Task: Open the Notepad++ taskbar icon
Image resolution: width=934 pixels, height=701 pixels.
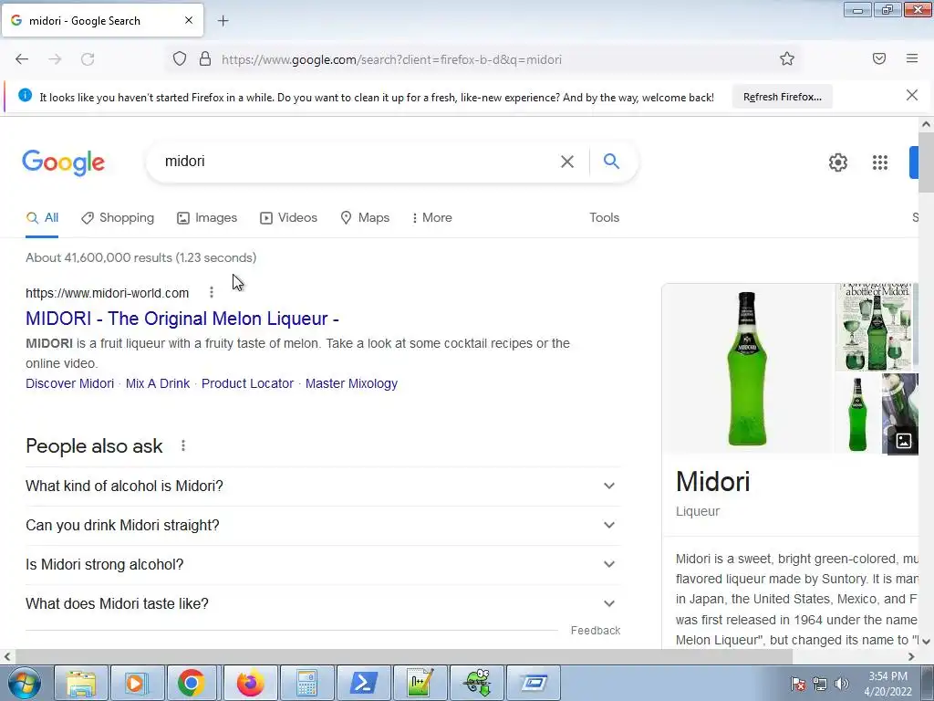Action: [420, 683]
